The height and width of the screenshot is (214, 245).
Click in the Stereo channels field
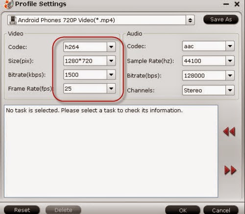[204, 90]
